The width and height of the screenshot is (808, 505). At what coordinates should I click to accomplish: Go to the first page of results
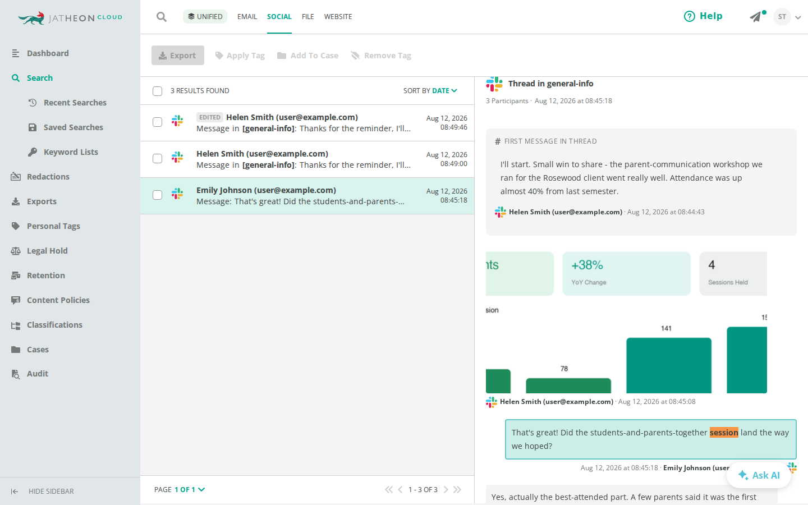tap(389, 490)
